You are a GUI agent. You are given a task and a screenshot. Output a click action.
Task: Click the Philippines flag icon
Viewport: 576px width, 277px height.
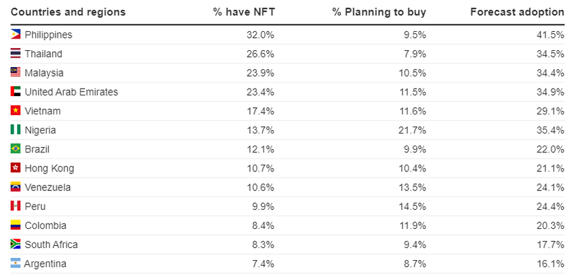[x=16, y=35]
